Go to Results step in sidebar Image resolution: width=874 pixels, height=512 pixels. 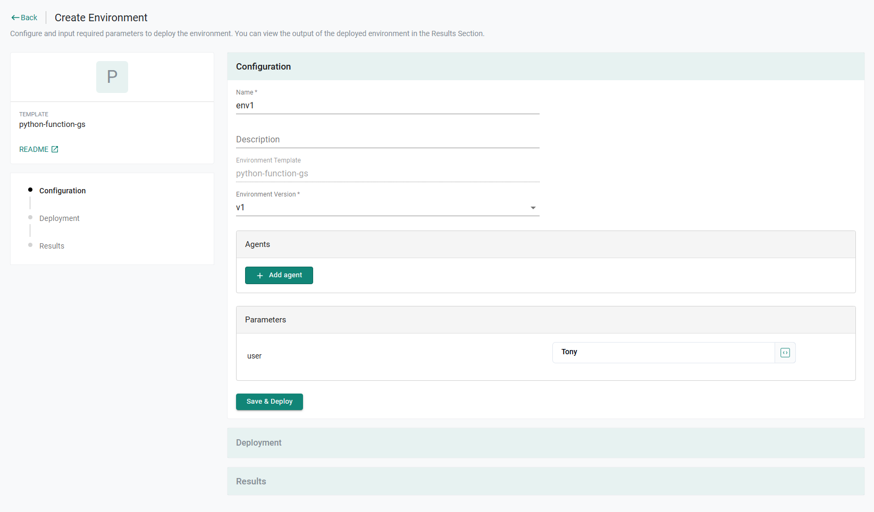tap(52, 246)
